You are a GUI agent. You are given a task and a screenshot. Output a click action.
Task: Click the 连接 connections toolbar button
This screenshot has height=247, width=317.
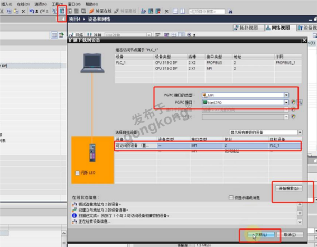pos(95,35)
